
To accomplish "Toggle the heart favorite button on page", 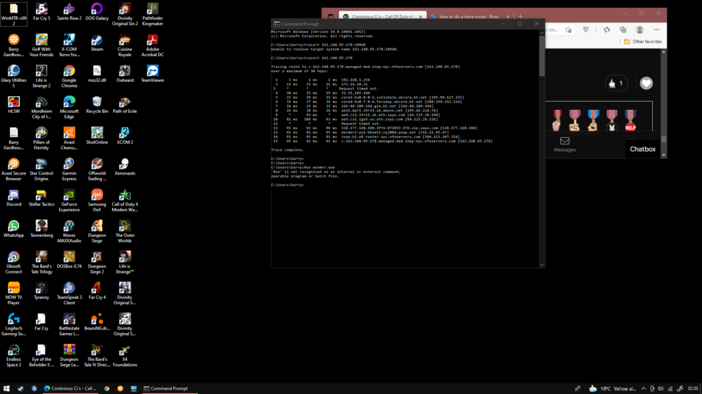I will tap(646, 83).
